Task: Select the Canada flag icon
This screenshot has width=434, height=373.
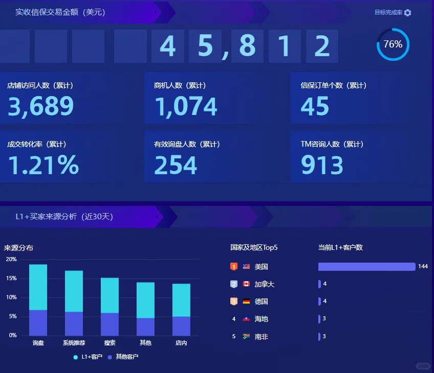Action: 246,284
